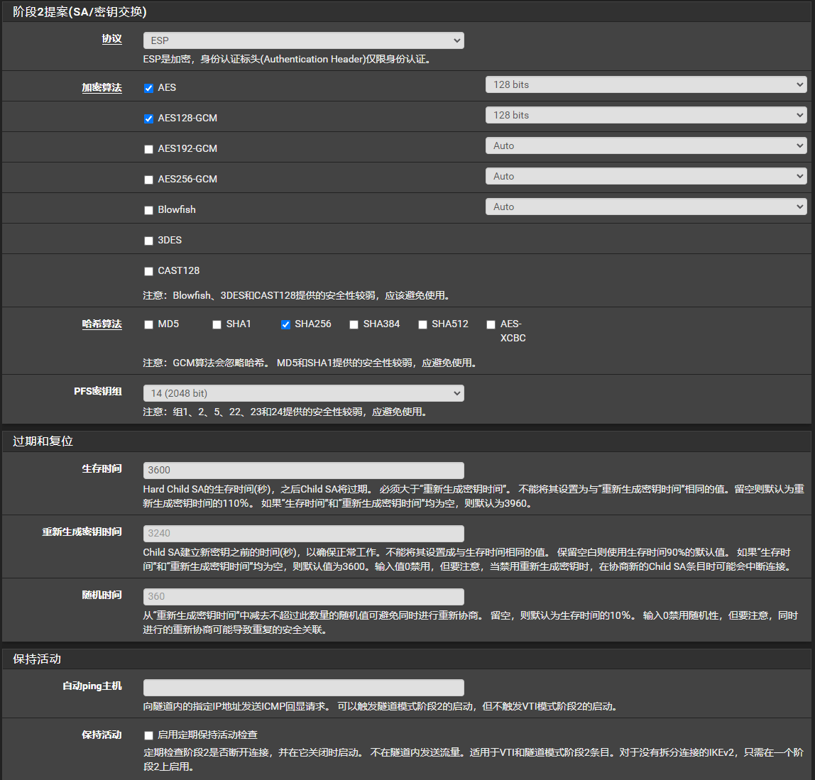Click the 生存时间 field showing 3600
This screenshot has height=780, width=815.
coord(303,470)
